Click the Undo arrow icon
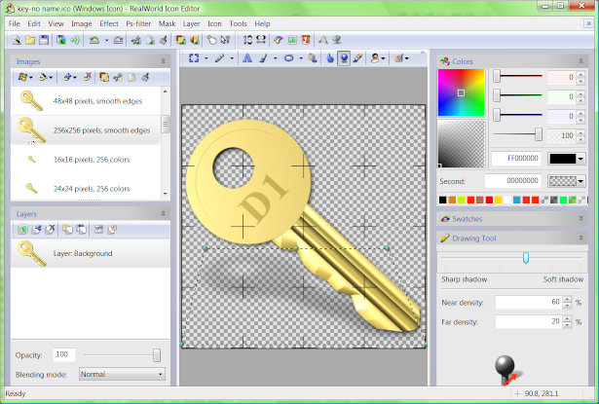The image size is (599, 404). coord(94,40)
